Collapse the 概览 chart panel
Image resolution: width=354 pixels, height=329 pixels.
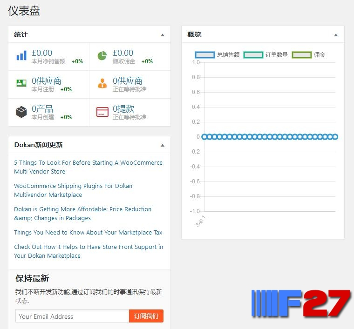(336, 35)
